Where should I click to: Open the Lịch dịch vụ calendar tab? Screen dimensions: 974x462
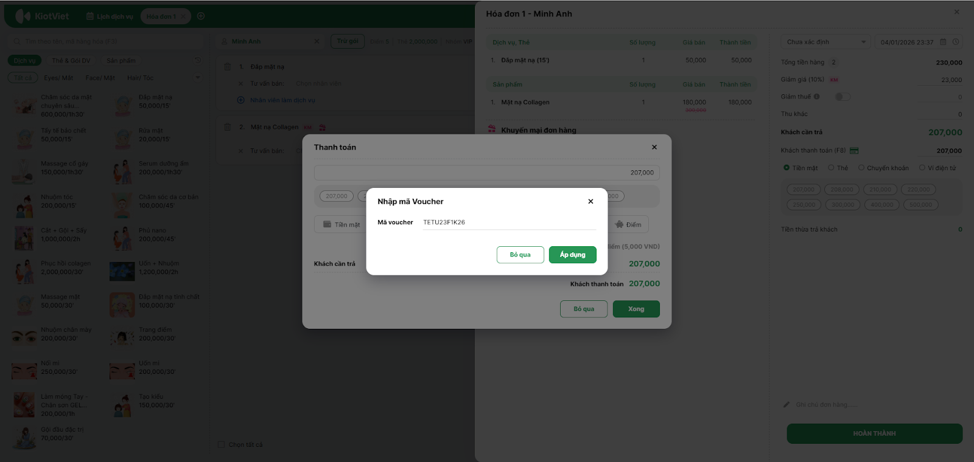[110, 16]
